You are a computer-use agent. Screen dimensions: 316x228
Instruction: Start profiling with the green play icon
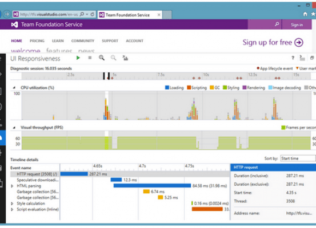coord(78,58)
